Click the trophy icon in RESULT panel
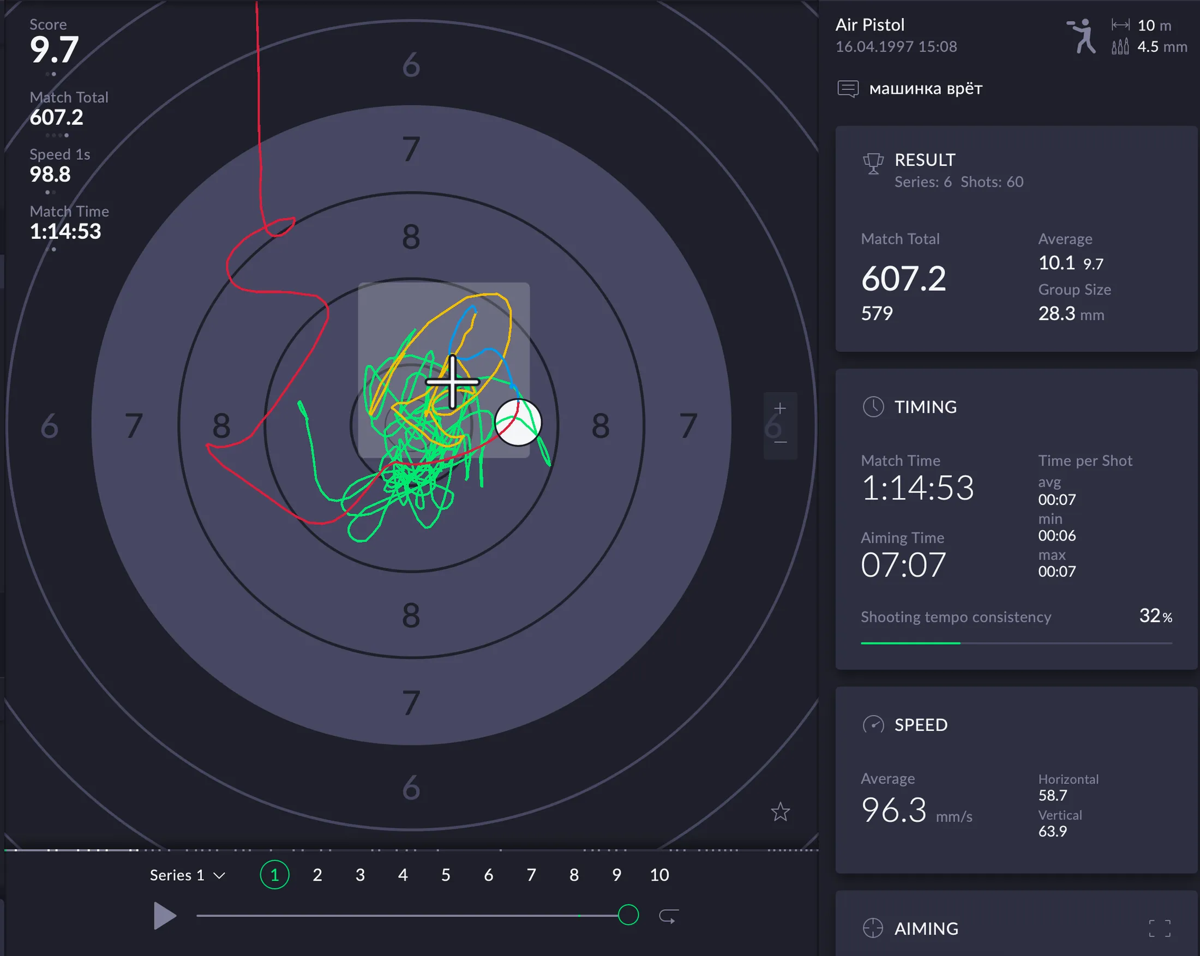Screen dimensions: 1200x956 click(873, 163)
